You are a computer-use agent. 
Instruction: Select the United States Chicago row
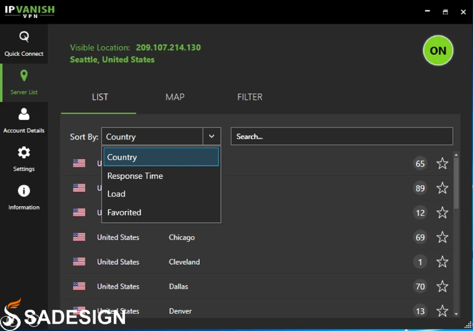click(x=257, y=237)
